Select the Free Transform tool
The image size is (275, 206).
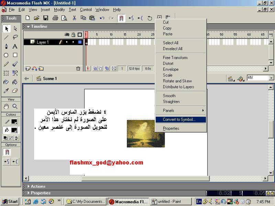tap(6, 73)
